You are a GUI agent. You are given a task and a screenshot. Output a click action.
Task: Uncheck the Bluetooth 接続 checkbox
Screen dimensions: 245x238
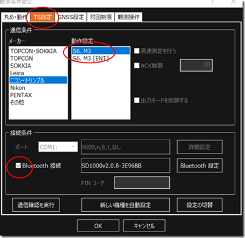click(x=18, y=166)
